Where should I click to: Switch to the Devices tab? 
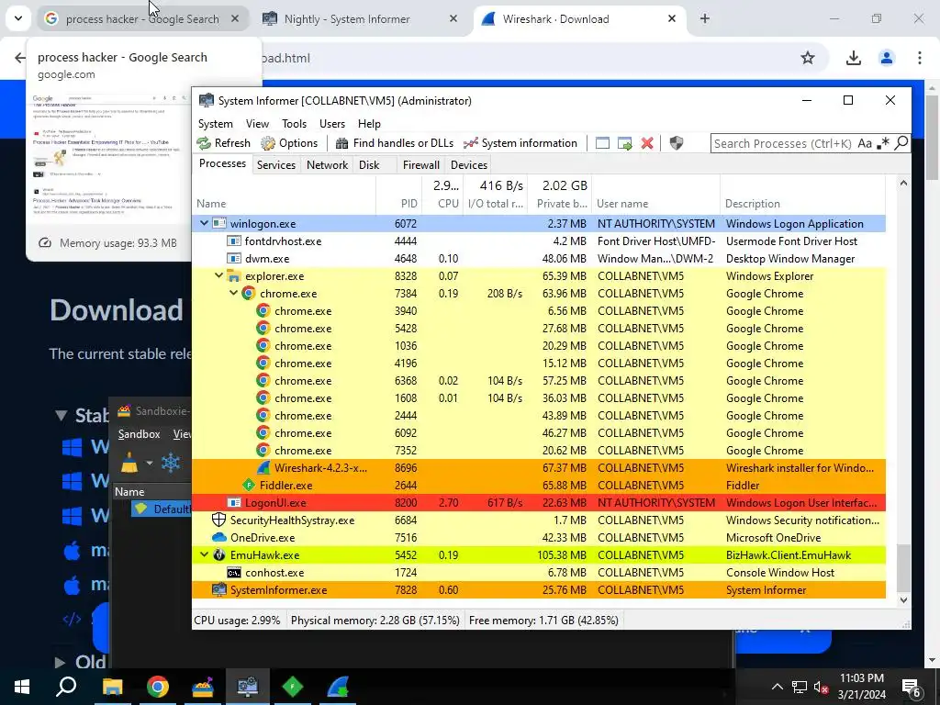click(x=469, y=165)
